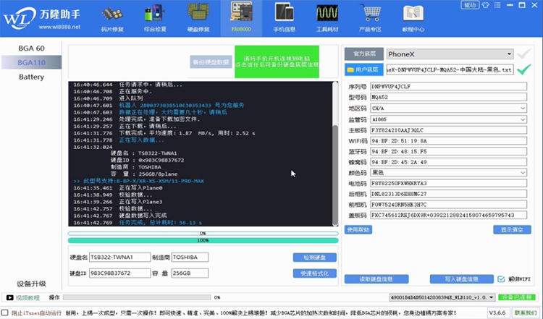Viewport: 543px width, 319px height.
Task: Click the 前相机 front camera code field
Action: (448, 205)
